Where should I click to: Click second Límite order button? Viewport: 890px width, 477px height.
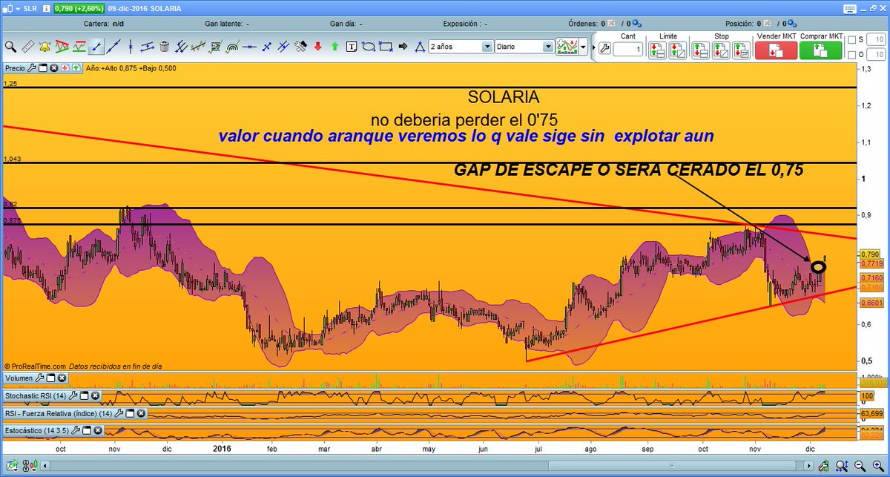tap(678, 50)
